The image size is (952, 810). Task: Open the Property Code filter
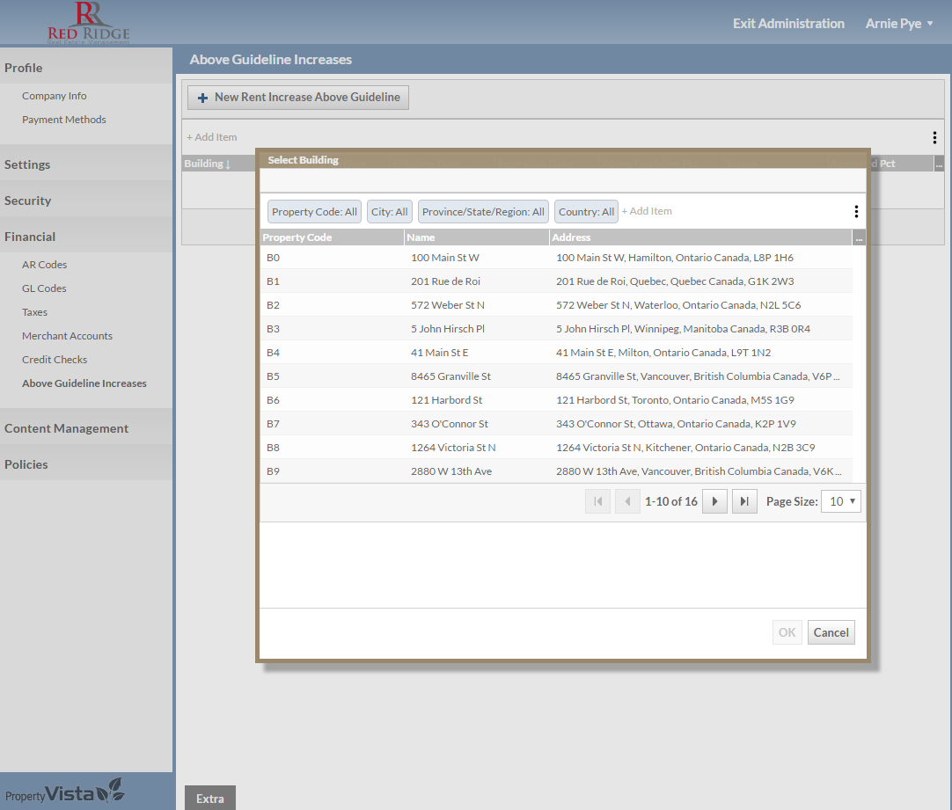tap(314, 212)
